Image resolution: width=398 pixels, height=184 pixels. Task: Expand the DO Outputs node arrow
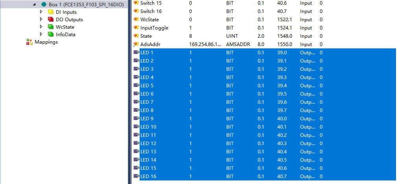pos(41,19)
